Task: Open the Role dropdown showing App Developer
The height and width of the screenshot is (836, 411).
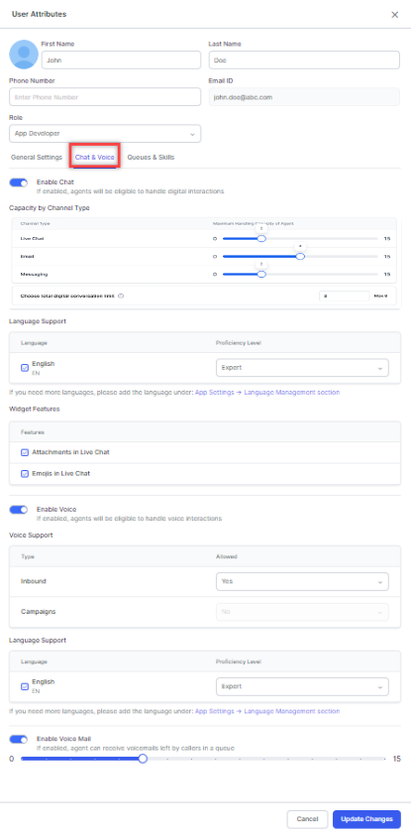Action: (x=105, y=134)
